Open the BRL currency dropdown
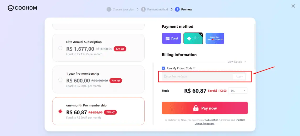 pos(238,91)
